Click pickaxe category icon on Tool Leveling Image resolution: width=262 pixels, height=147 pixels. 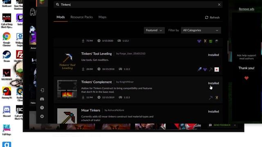click(211, 69)
